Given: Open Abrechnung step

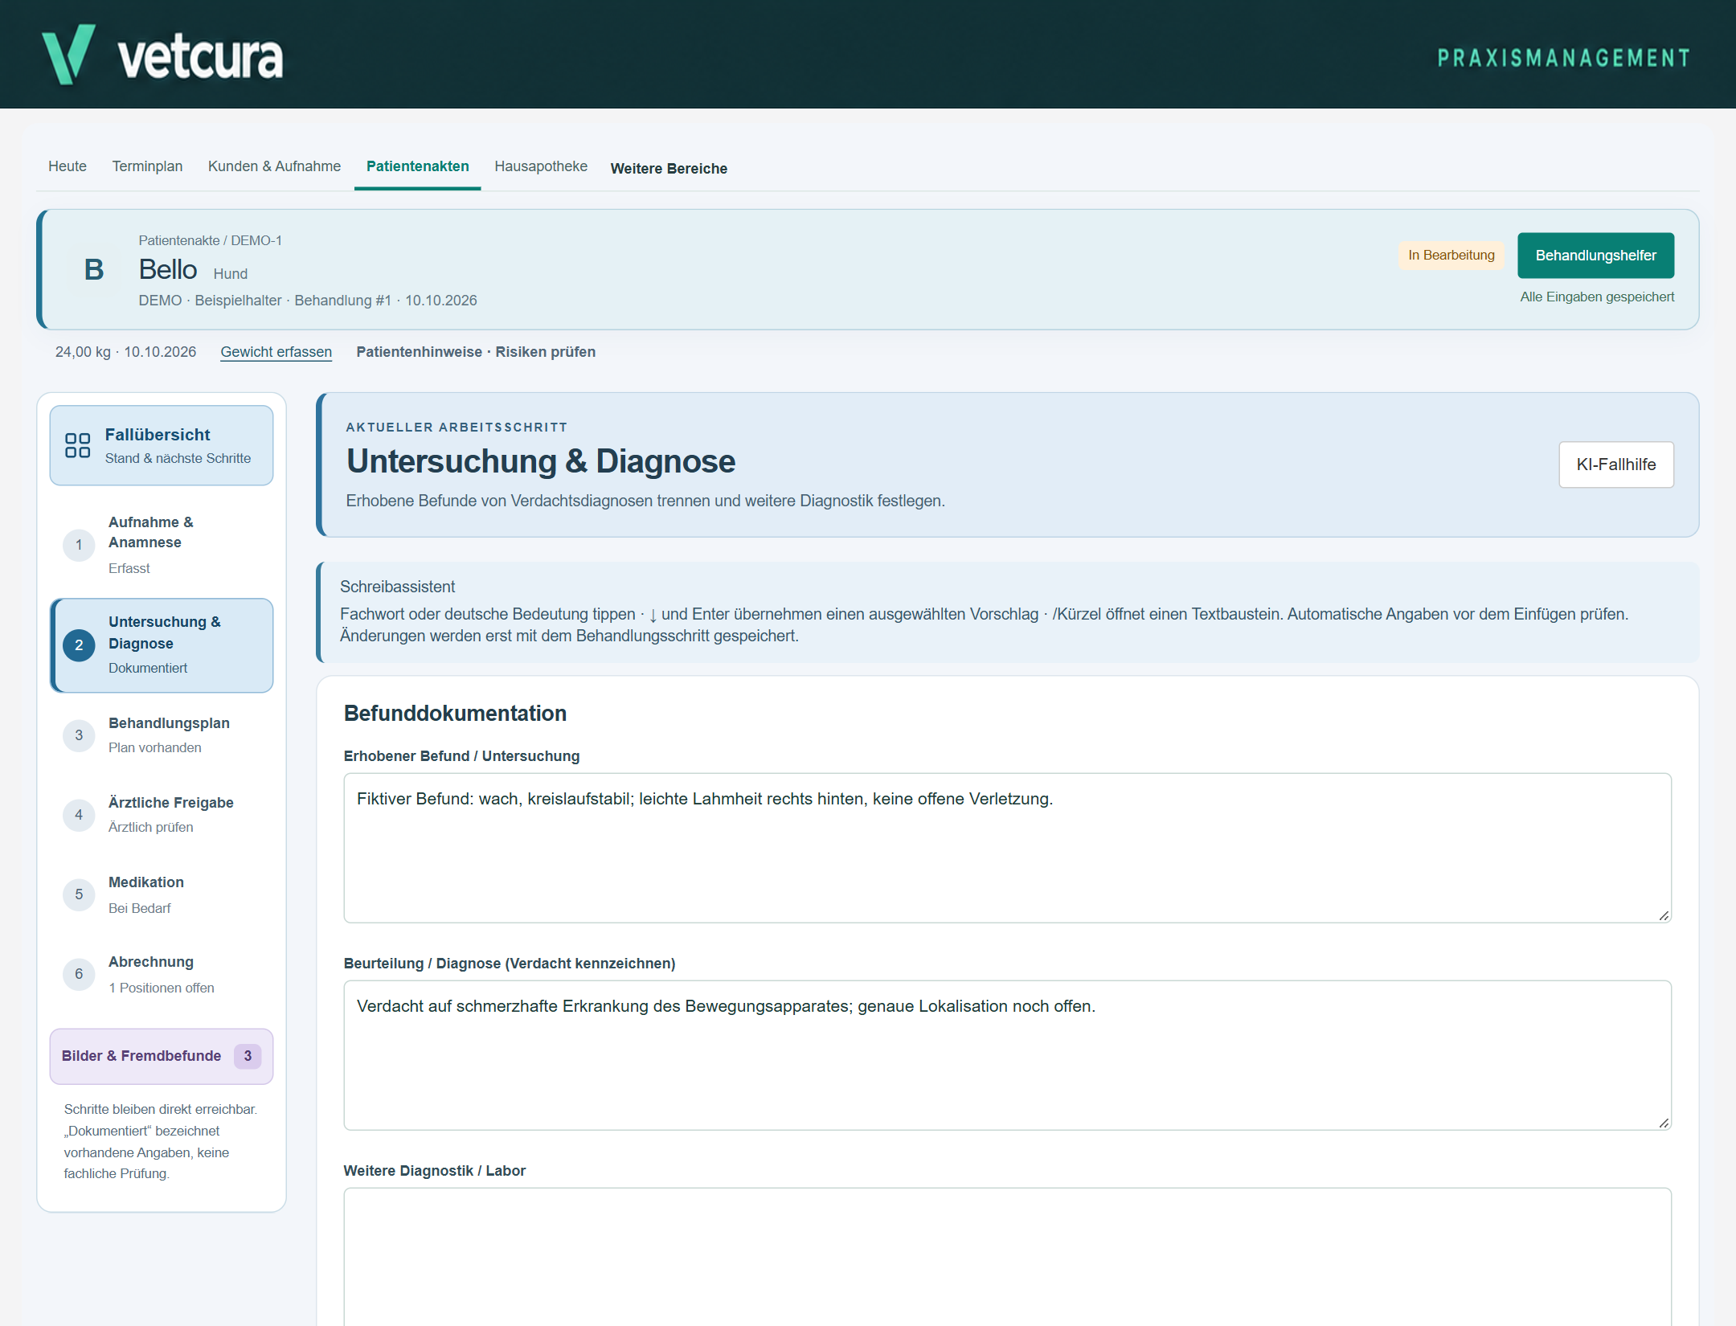Looking at the screenshot, I should coord(162,974).
